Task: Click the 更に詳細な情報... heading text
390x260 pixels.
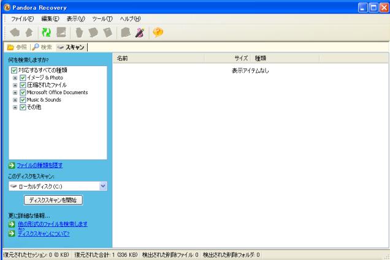Action: pos(29,215)
